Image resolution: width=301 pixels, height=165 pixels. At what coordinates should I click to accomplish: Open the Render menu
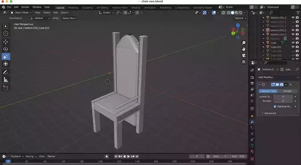coord(25,7)
